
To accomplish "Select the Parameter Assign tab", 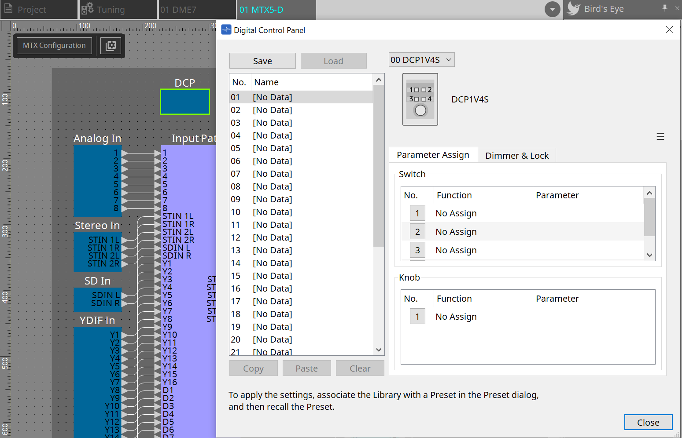I will pos(433,155).
